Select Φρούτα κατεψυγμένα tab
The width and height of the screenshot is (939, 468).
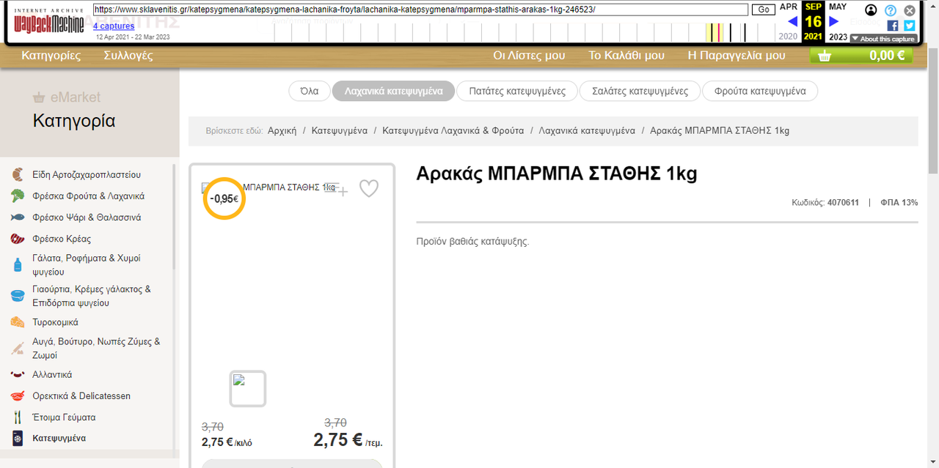[760, 91]
